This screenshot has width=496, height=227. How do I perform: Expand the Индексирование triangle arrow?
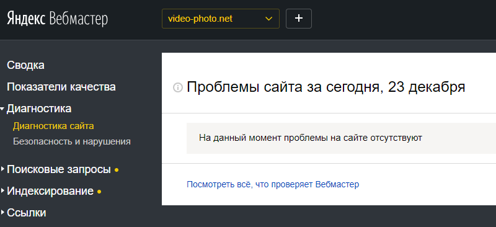[x=2, y=191]
